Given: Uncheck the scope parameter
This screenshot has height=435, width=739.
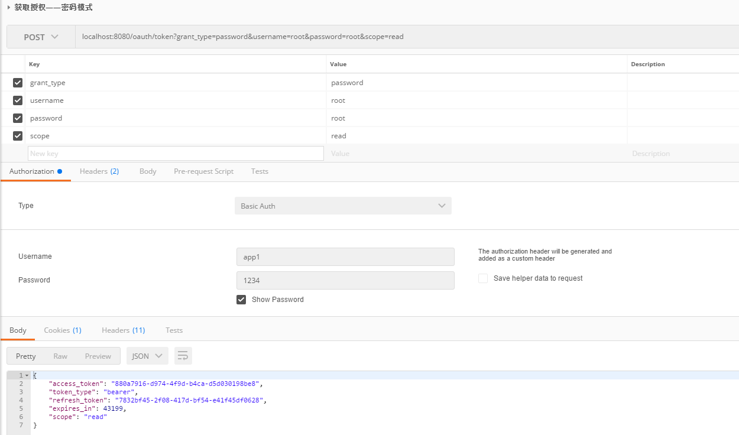Looking at the screenshot, I should pos(17,135).
